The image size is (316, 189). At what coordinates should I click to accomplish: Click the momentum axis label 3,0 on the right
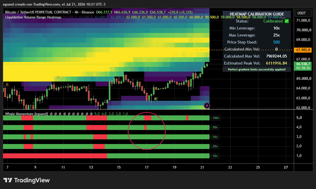(x=299, y=137)
